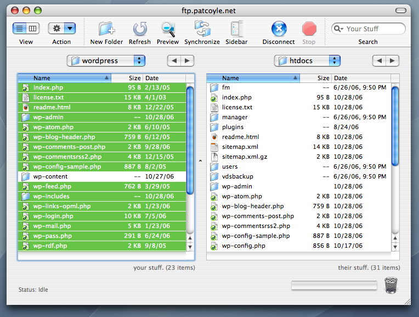Screen dimensions: 419x317
Task: Go back in remote htdocs pane
Action: 379,61
